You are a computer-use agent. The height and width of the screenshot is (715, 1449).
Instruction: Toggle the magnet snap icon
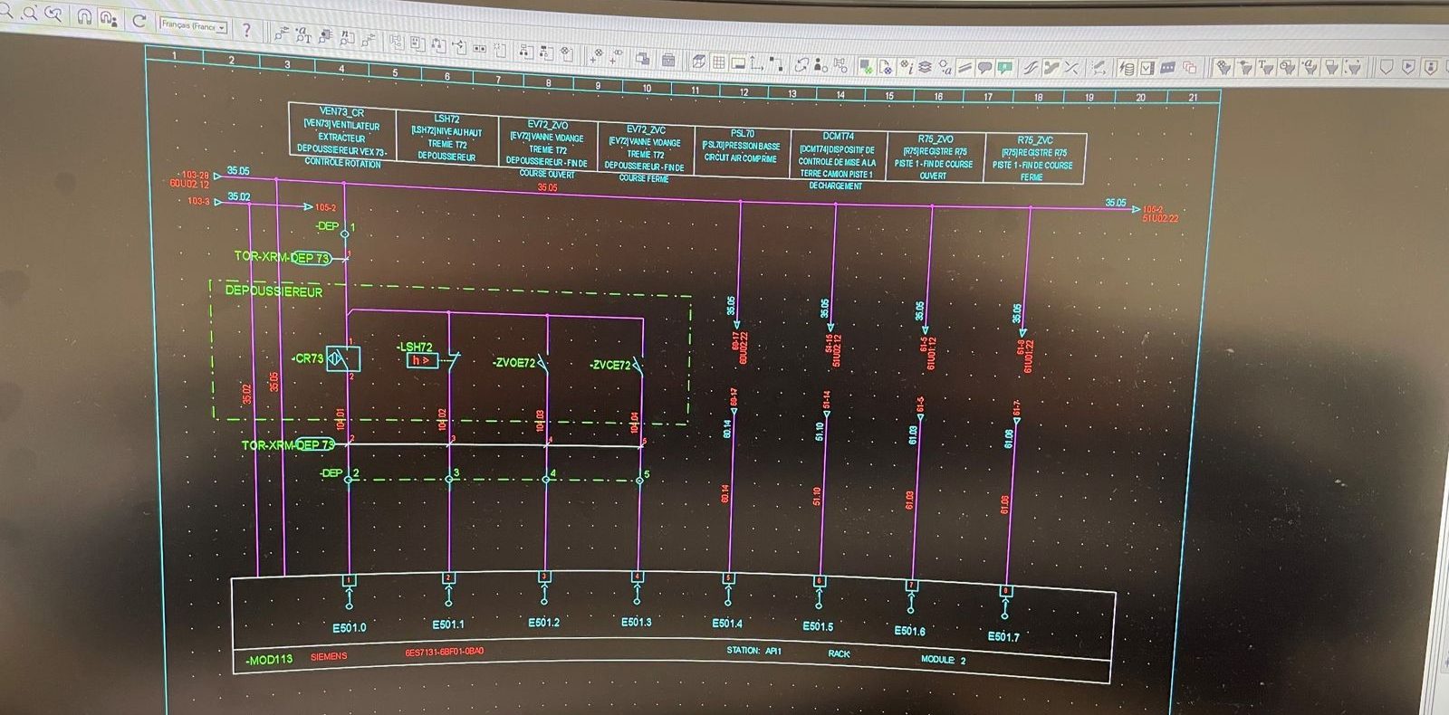coord(83,17)
